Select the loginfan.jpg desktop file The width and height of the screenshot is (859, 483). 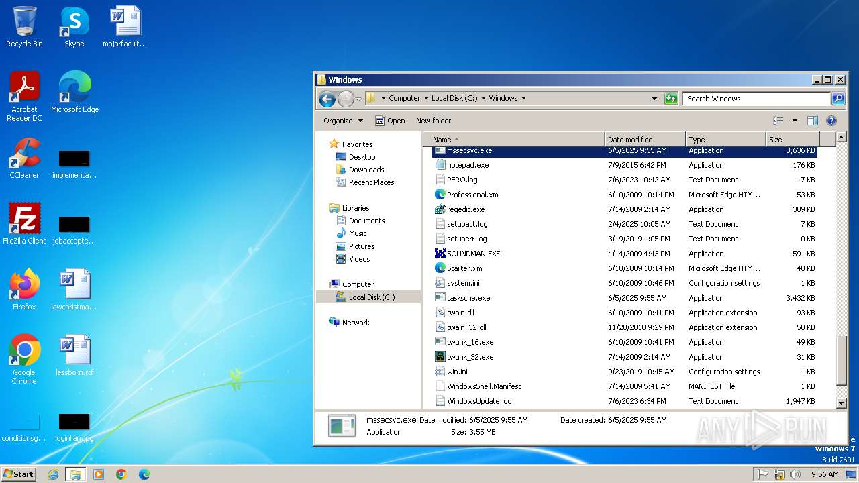74,429
